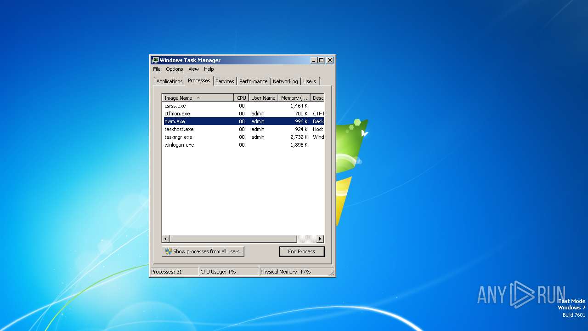Click the 1,464 K memory value
This screenshot has height=331, width=588.
pyautogui.click(x=299, y=106)
